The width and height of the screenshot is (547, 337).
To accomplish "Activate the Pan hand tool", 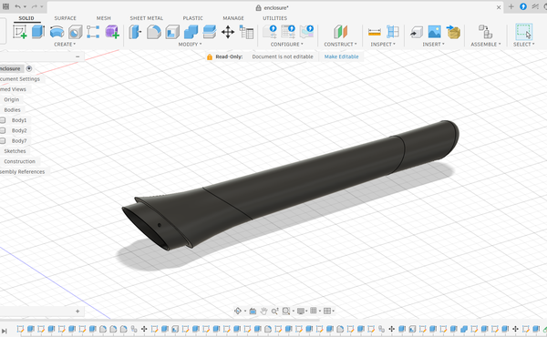I will click(x=264, y=311).
